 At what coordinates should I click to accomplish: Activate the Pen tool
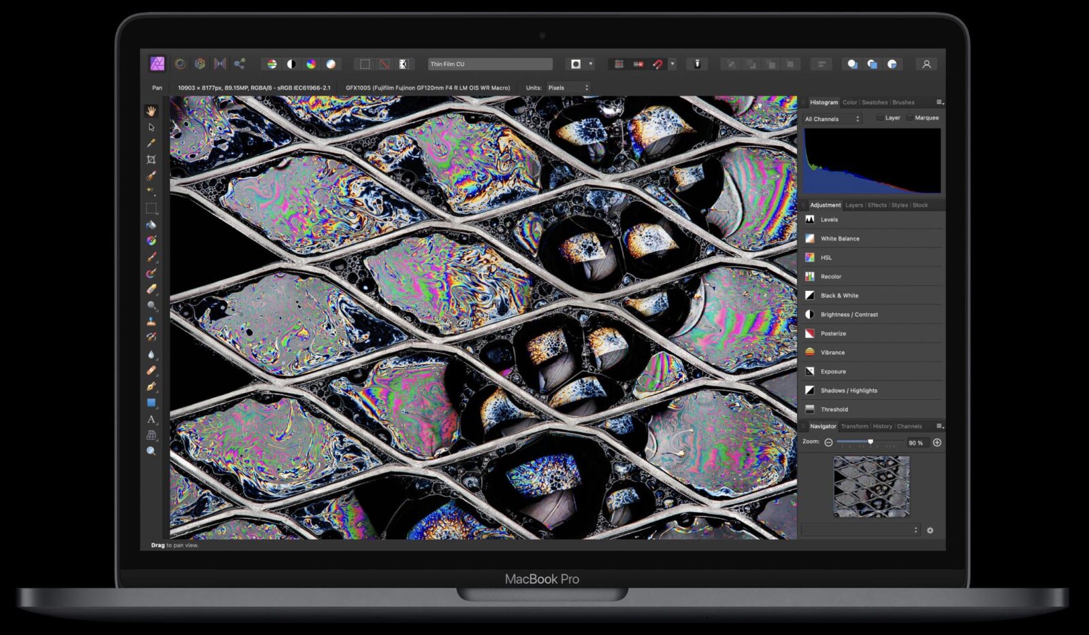[x=151, y=387]
